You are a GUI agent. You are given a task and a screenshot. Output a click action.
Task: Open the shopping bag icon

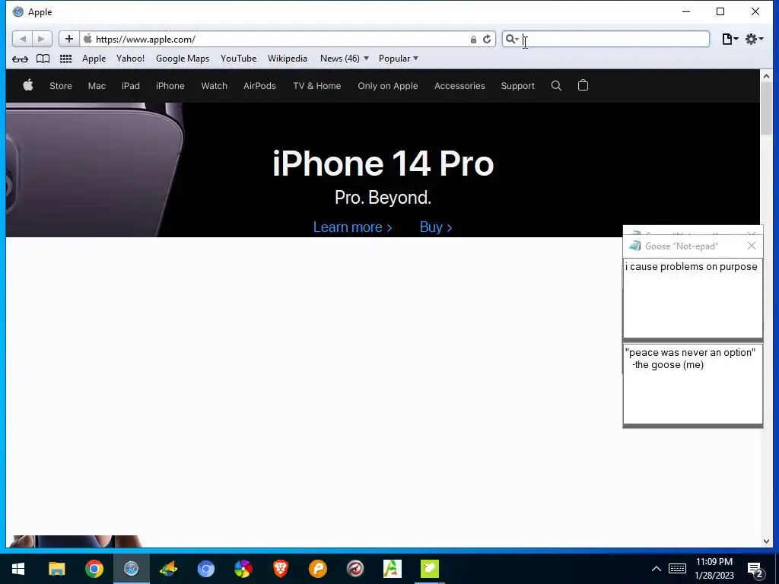583,85
